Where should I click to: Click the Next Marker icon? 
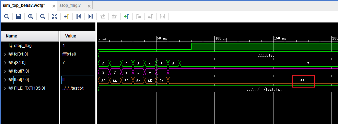[x=150, y=16]
